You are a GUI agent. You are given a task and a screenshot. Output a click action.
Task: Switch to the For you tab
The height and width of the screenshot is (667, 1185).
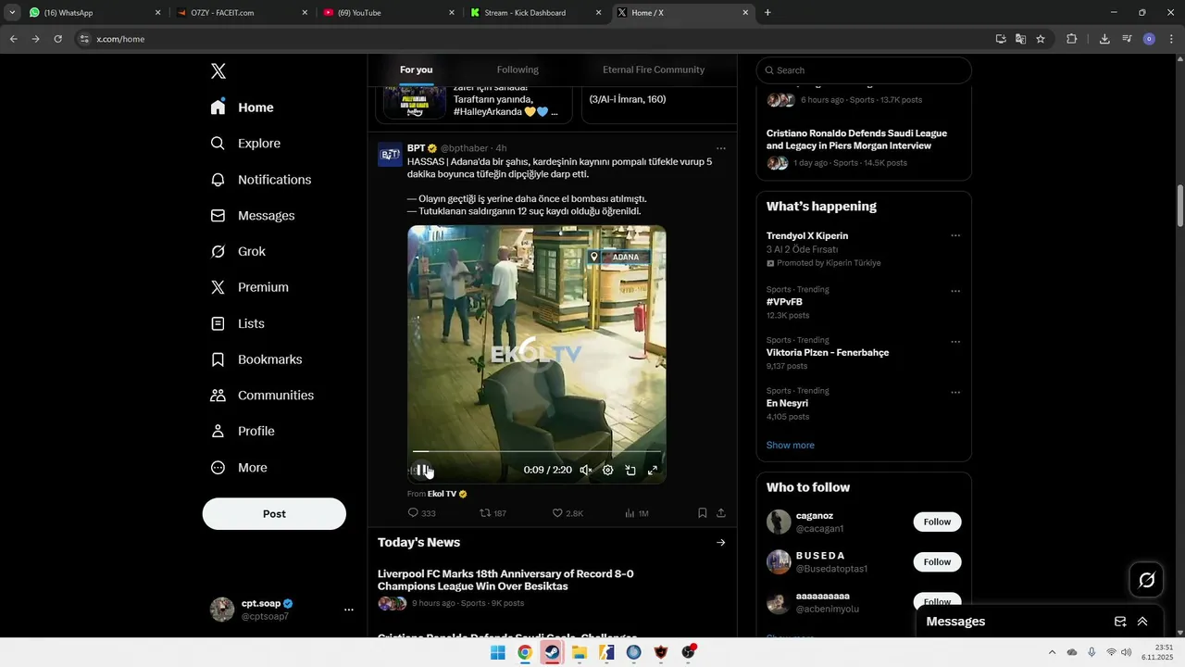click(416, 69)
